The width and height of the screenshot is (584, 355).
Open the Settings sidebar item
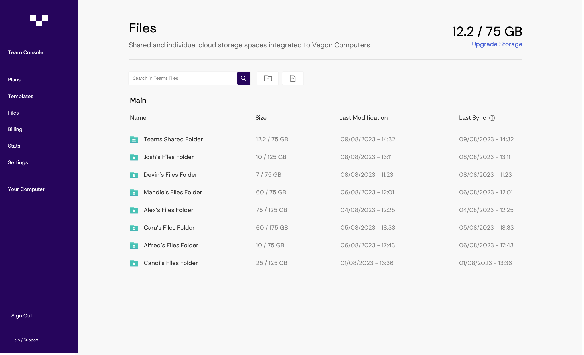point(18,162)
